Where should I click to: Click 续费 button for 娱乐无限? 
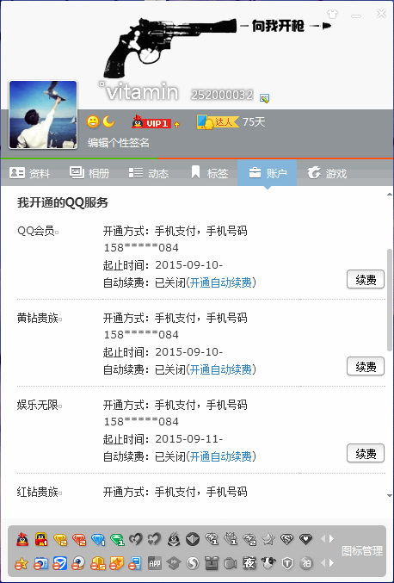click(x=366, y=454)
